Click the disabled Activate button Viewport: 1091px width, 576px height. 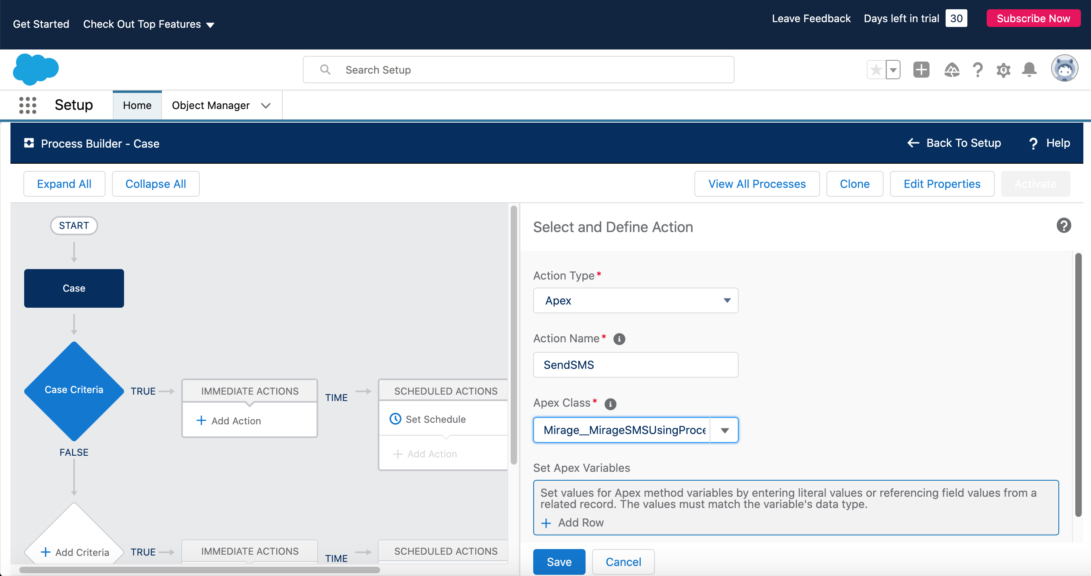(x=1035, y=184)
